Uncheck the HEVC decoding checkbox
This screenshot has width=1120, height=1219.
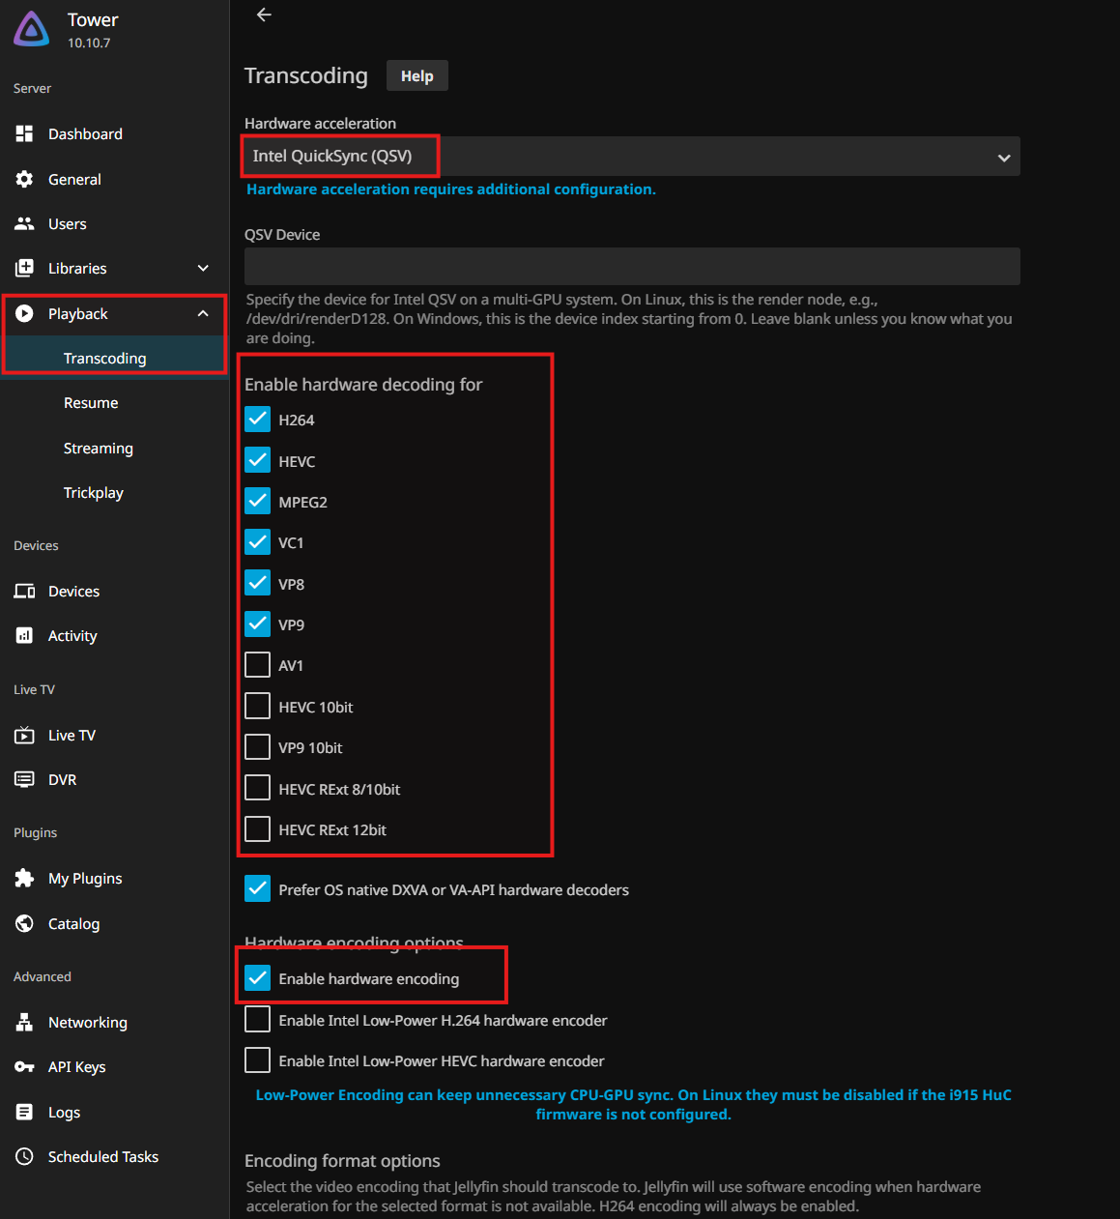click(257, 461)
